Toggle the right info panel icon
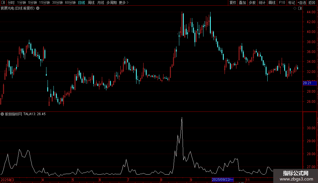 click(300, 8)
